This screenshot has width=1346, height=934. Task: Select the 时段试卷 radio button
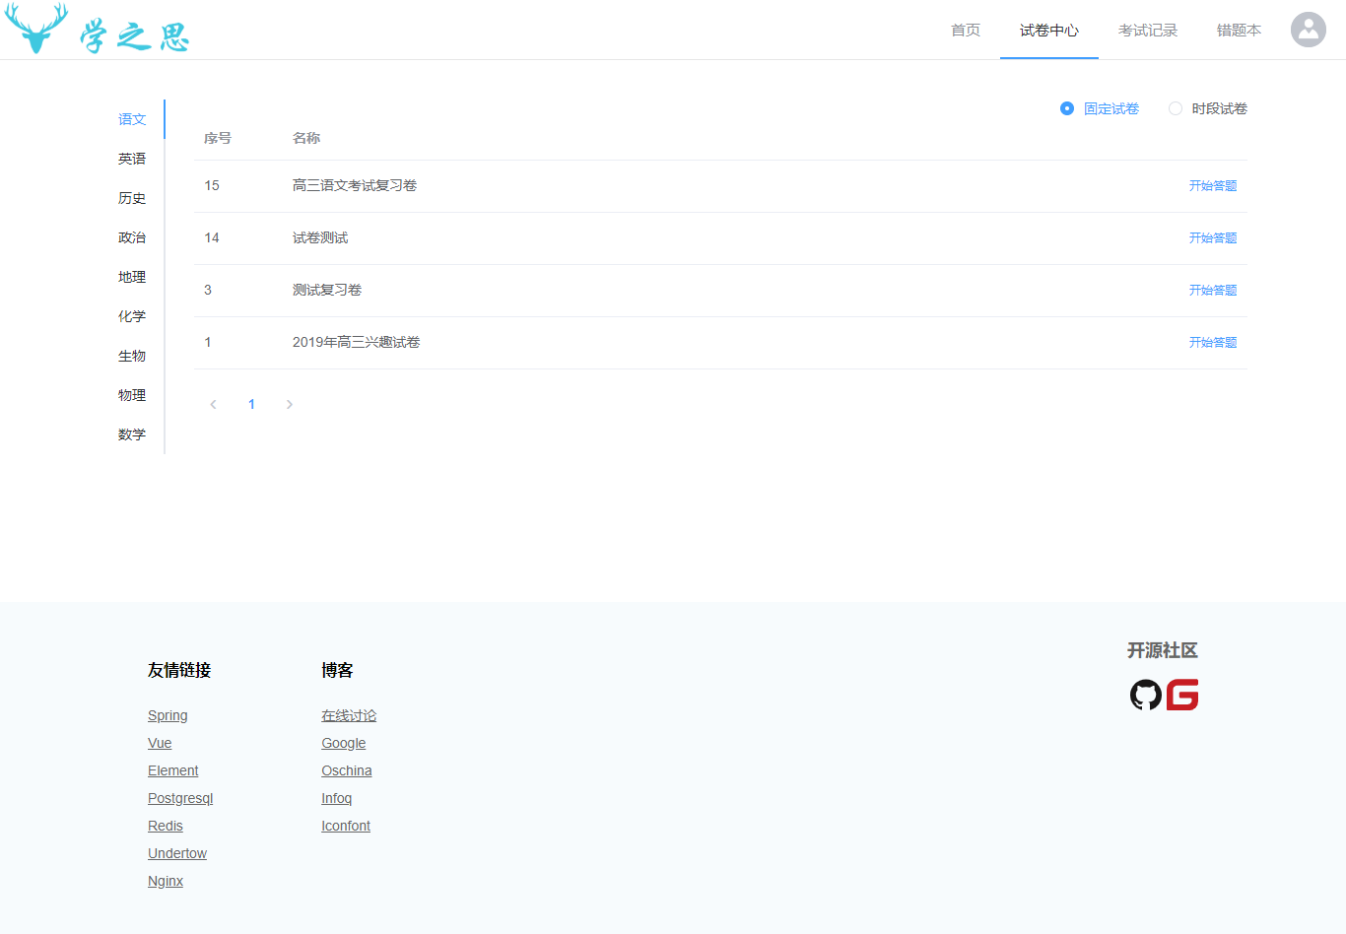point(1176,108)
